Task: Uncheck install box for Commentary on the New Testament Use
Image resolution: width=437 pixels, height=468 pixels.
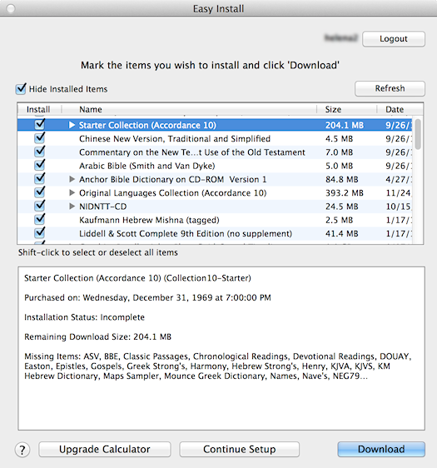Action: (x=40, y=152)
